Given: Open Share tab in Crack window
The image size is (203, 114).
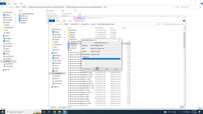Looking at the screenshot, I should (x=15, y=3).
